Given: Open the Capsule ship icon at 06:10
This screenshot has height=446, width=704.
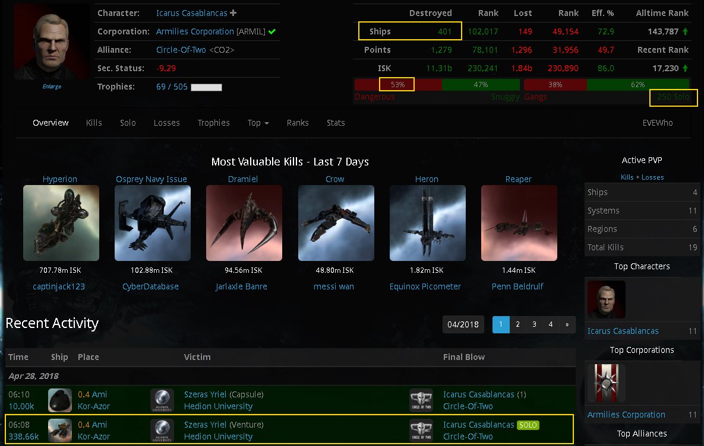Looking at the screenshot, I should click(60, 400).
